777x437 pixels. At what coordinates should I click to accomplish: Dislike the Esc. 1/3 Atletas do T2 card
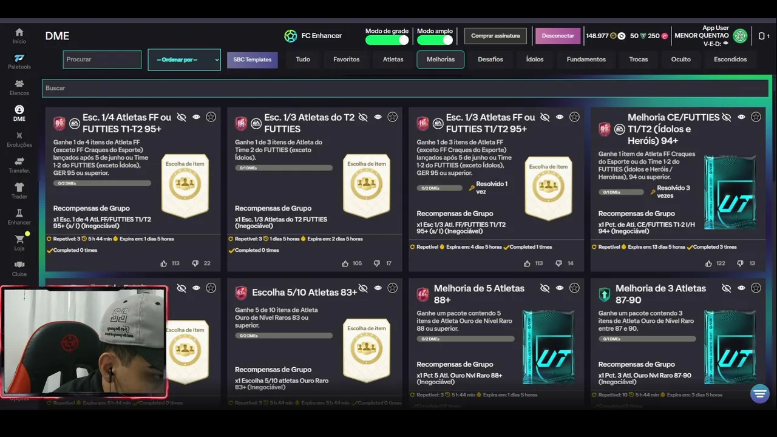click(x=377, y=263)
